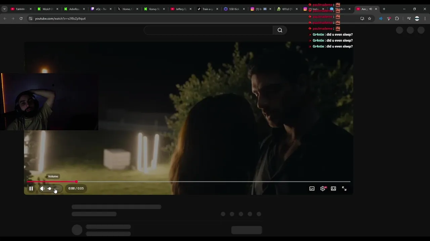Click the webcam overlay of the streamer
This screenshot has width=430, height=241.
click(x=49, y=101)
